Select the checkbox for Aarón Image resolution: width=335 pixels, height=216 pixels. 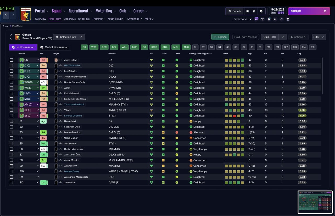click(x=11, y=88)
